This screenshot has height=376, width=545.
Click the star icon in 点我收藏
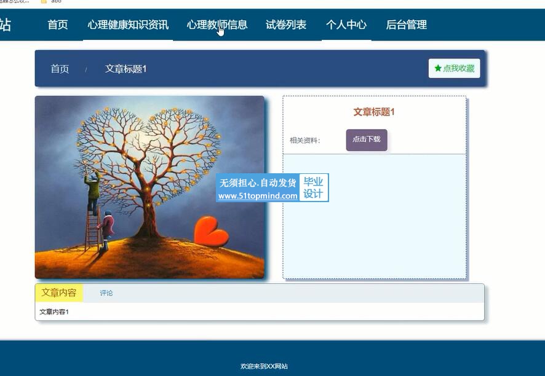[438, 68]
